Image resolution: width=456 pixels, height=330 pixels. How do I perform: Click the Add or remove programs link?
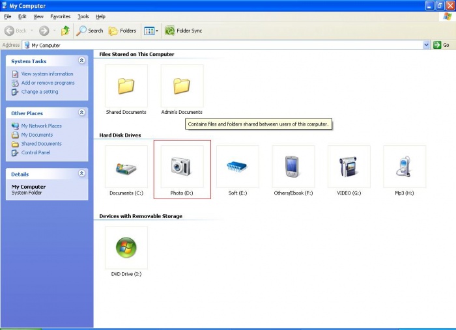point(48,83)
